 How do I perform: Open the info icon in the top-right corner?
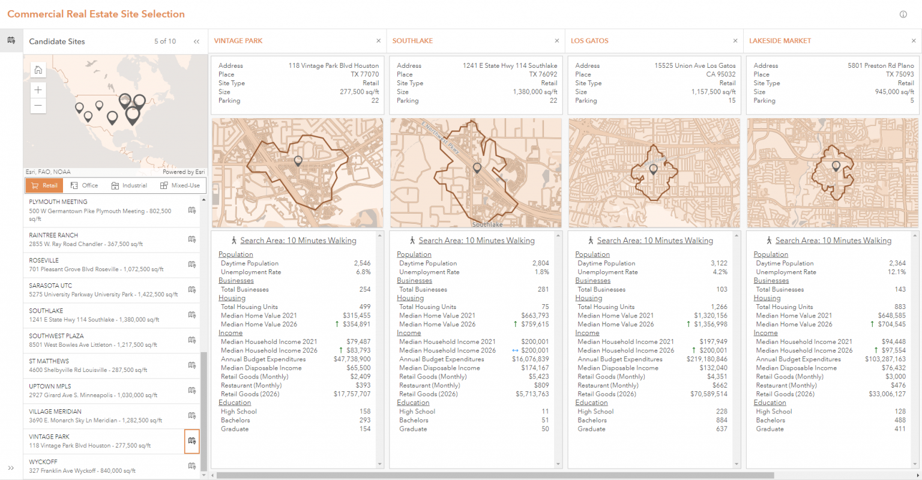point(903,14)
